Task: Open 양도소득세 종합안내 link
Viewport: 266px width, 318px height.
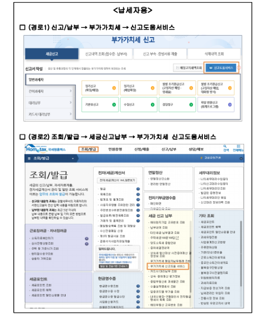Action: pos(163,243)
